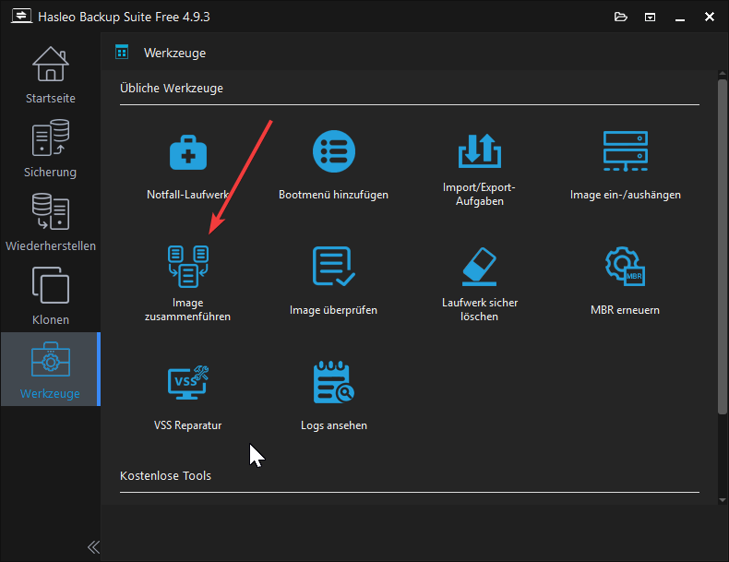The image size is (729, 562).
Task: Click the Hasleo app logo icon
Action: coord(21,16)
